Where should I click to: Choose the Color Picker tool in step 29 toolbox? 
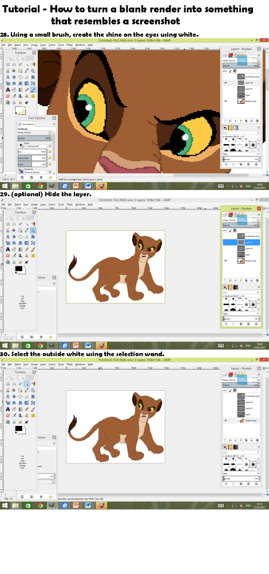[x=27, y=230]
